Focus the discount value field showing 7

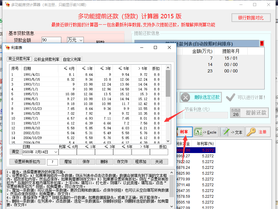[53, 162]
